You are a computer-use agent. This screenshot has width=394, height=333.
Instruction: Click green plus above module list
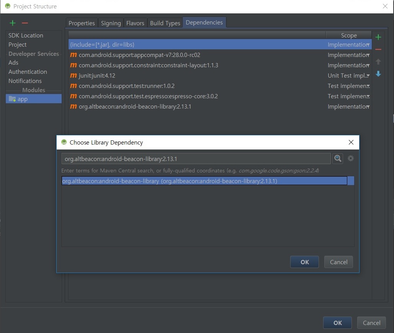tap(13, 23)
